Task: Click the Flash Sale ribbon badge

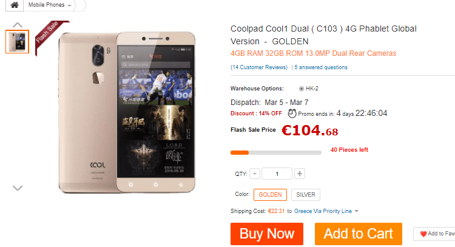Action: pyautogui.click(x=49, y=35)
